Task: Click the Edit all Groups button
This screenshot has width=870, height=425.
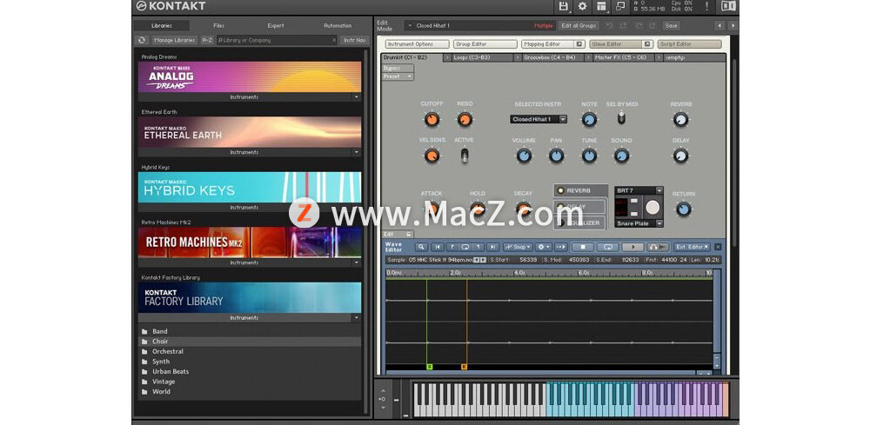Action: click(579, 25)
